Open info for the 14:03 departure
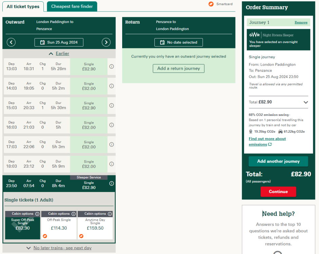 [112, 86]
